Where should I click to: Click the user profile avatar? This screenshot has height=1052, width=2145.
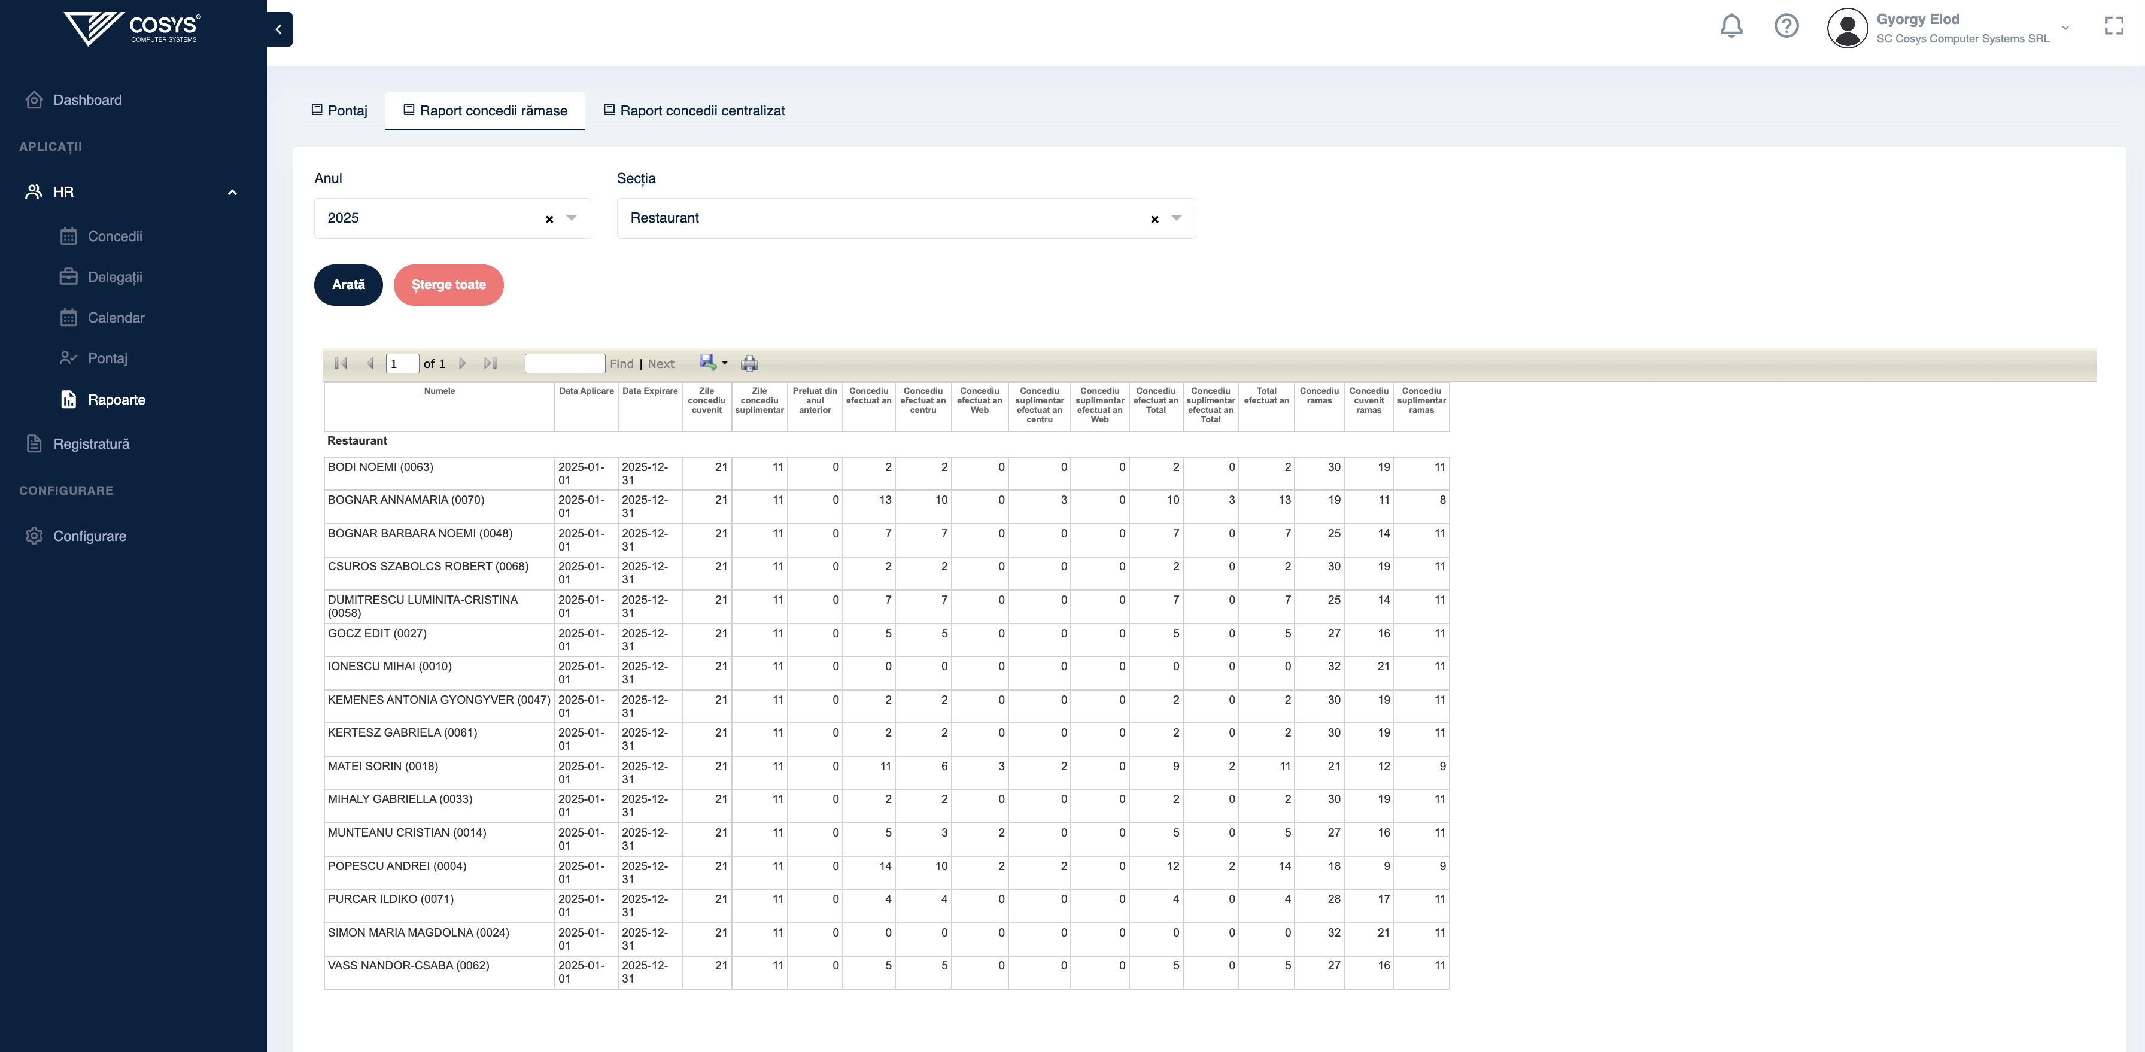1847,28
